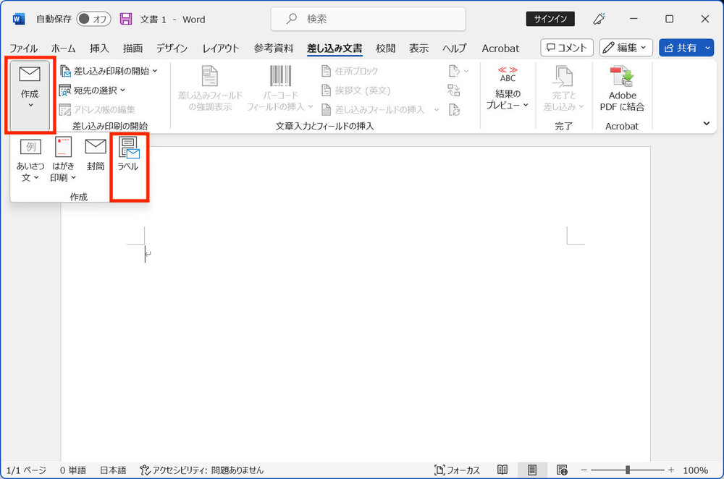Open バーコードフィールドの挿入 dropdown
The width and height of the screenshot is (724, 479).
click(280, 88)
